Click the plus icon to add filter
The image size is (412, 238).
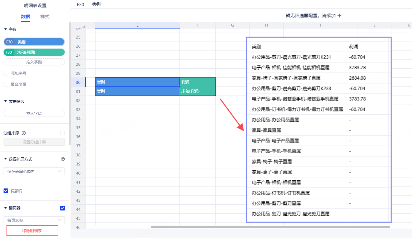[339, 16]
